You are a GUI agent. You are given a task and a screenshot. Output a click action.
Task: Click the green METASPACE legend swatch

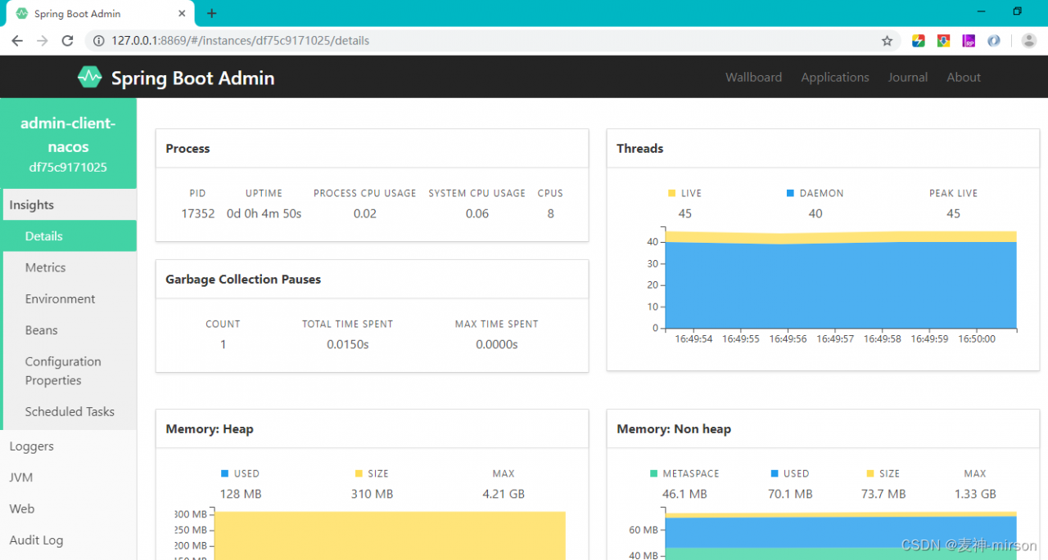point(653,473)
